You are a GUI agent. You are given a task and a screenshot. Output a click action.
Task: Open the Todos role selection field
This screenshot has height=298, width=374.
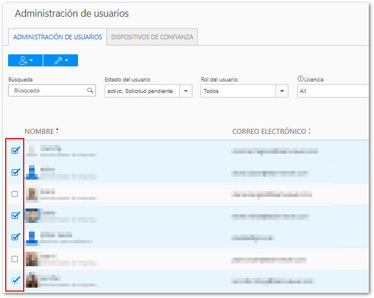click(245, 91)
